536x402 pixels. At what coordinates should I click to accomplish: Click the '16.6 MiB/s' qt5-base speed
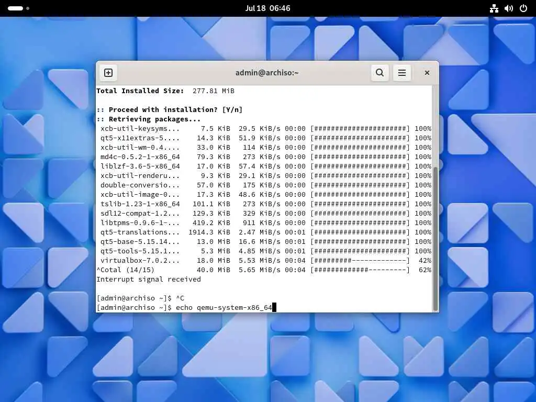click(x=260, y=242)
